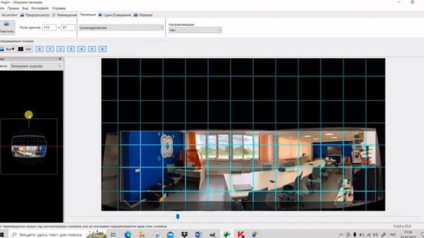
Task: Click the horizontal field of view slider handle
Action: pos(178,216)
